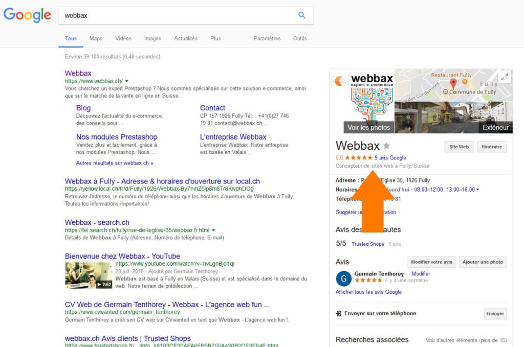The width and height of the screenshot is (524, 347).
Task: Open CV Web de Germain Tenthorey result
Action: pyautogui.click(x=167, y=305)
